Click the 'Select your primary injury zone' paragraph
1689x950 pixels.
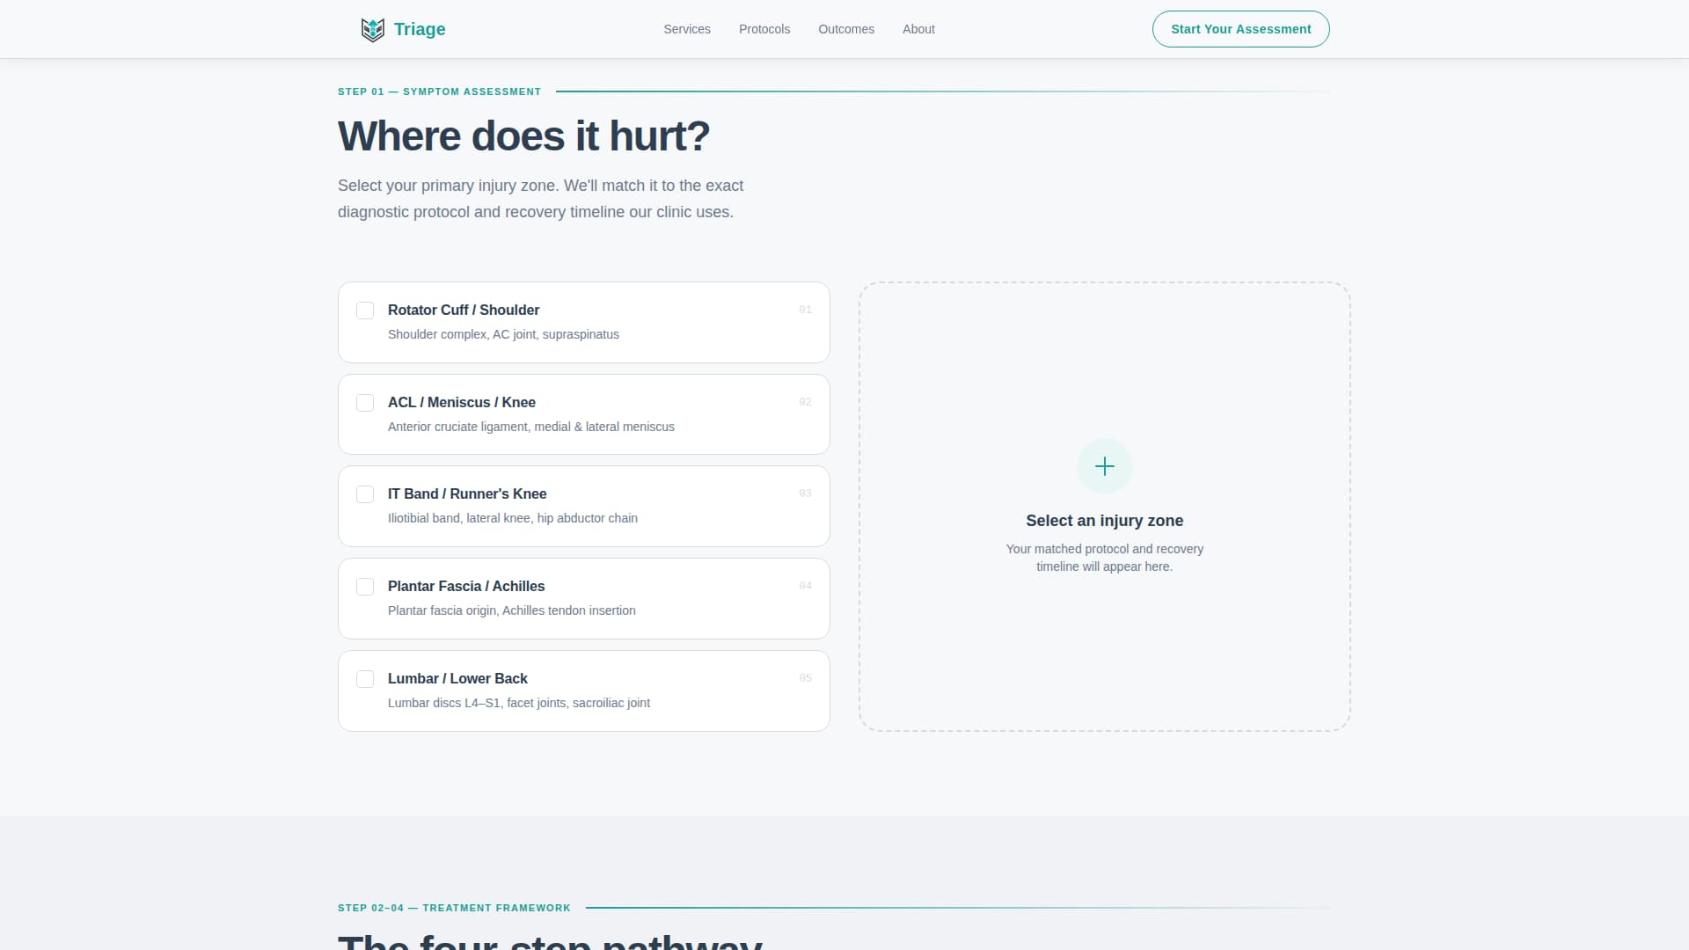[x=541, y=199]
